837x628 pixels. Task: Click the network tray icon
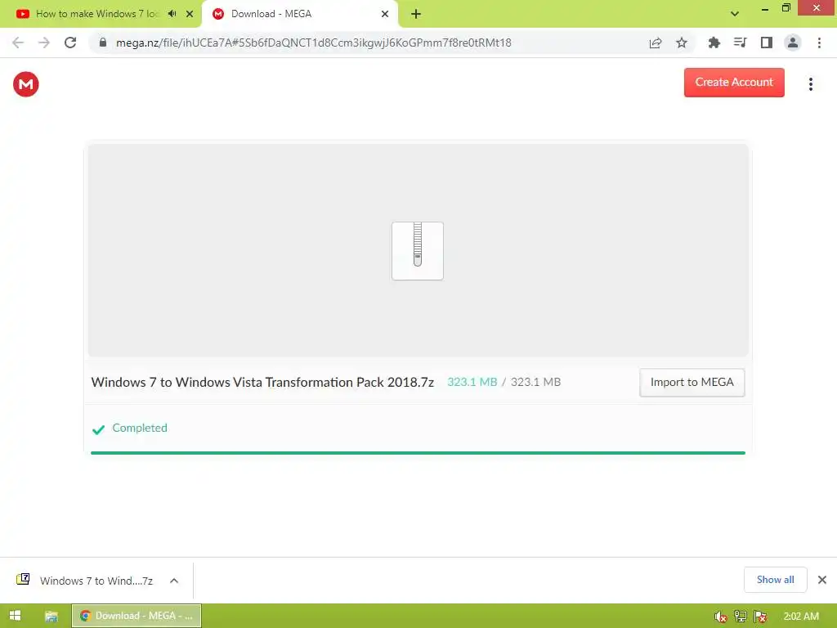741,617
